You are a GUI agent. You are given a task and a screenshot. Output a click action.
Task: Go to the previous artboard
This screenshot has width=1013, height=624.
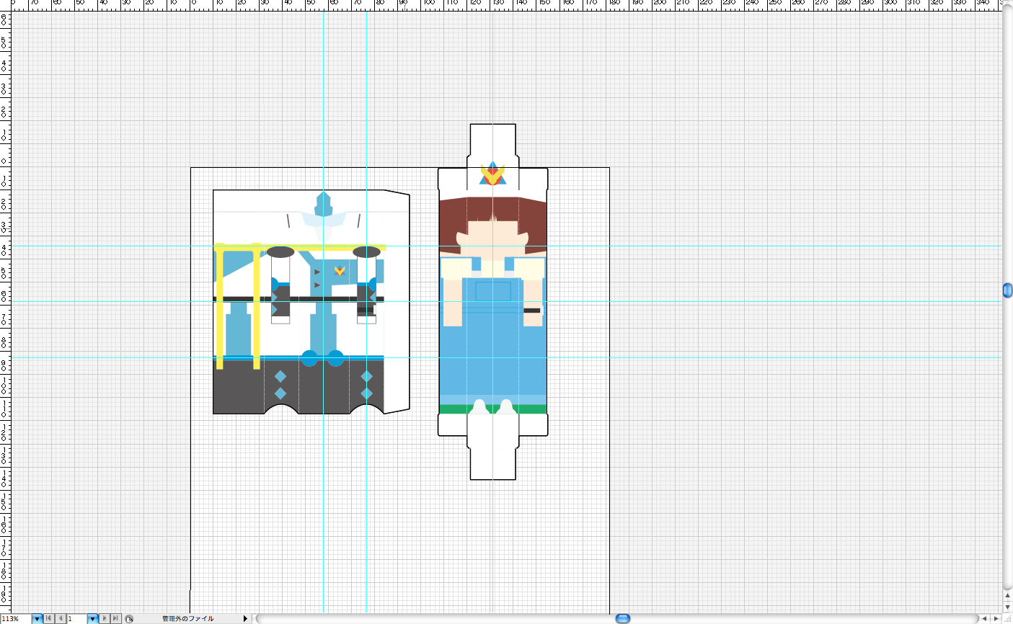pyautogui.click(x=61, y=618)
